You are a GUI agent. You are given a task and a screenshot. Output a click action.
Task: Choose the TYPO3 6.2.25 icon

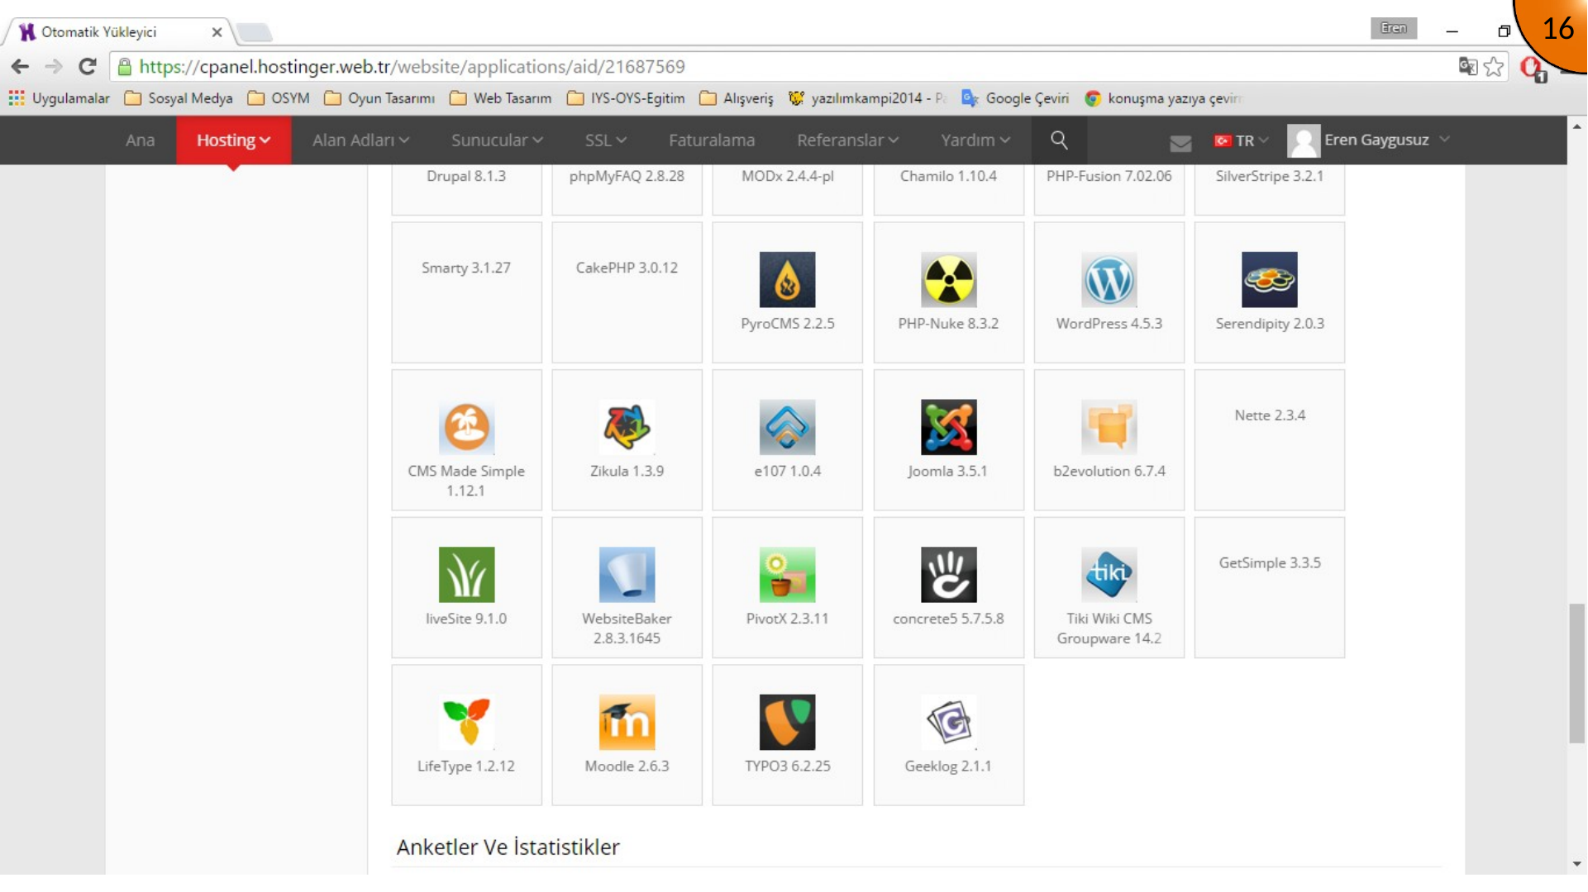(x=787, y=722)
